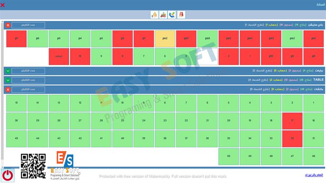This screenshot has width=326, height=183.
Task: Select ماتشات tile 46
Action: [x=313, y=156]
